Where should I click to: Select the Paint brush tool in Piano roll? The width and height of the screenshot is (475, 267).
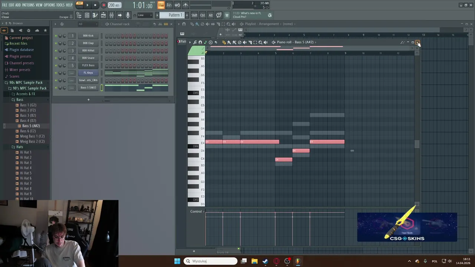(229, 42)
